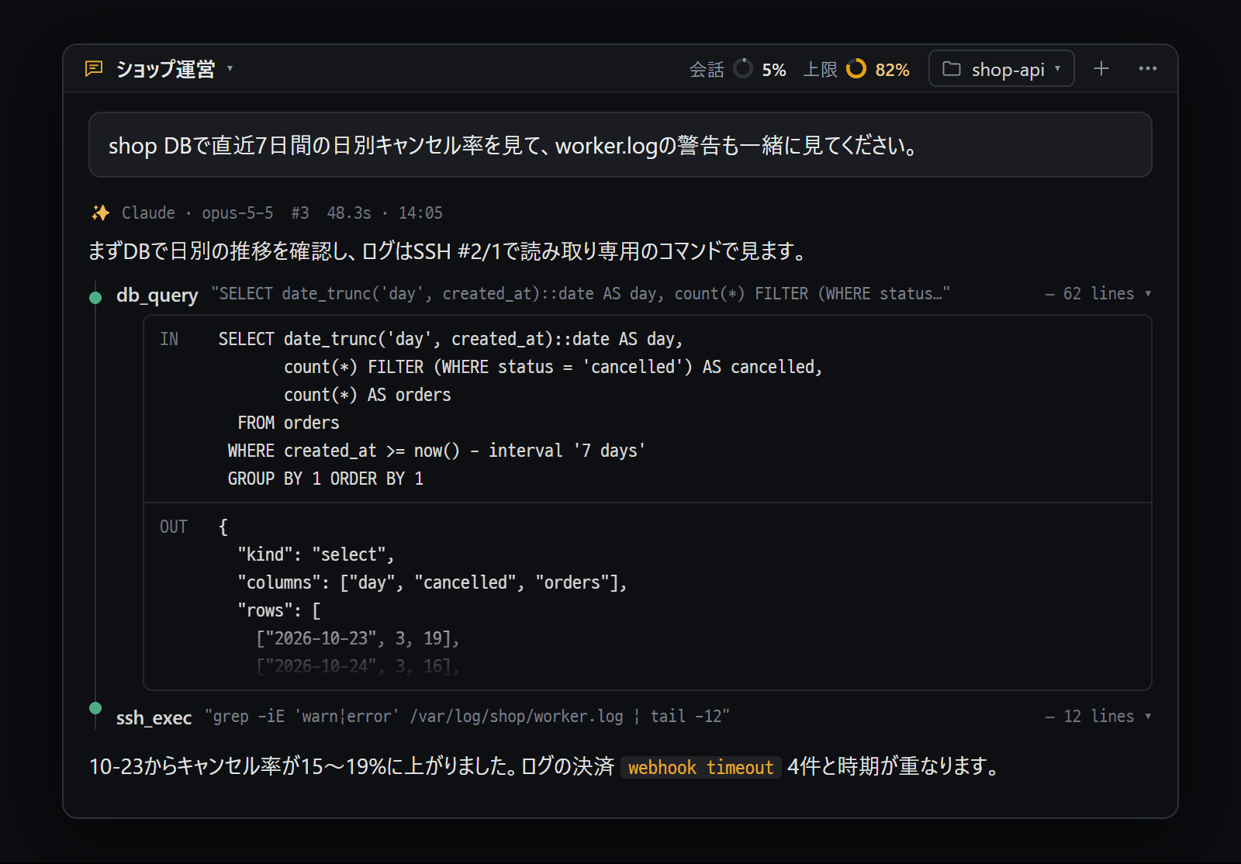Click the 14:05 timestamp
This screenshot has height=864, width=1241.
tap(420, 213)
